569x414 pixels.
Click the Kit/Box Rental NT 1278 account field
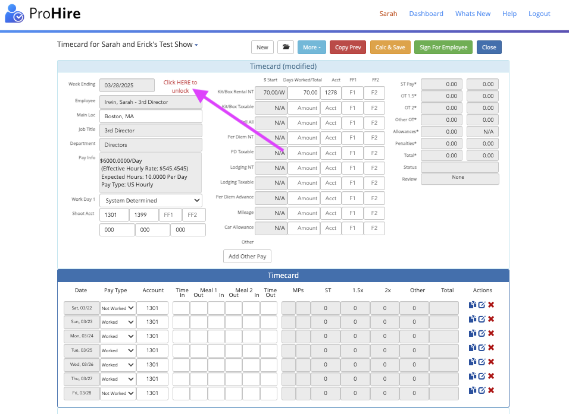pyautogui.click(x=331, y=93)
